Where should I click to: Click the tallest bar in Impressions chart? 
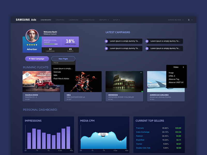[68, 138]
